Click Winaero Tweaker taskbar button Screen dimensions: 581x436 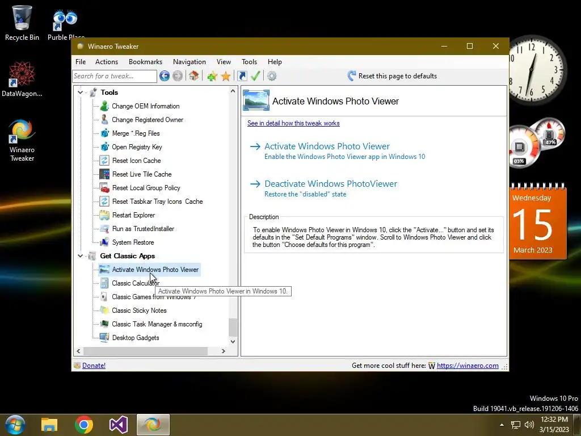pos(153,425)
